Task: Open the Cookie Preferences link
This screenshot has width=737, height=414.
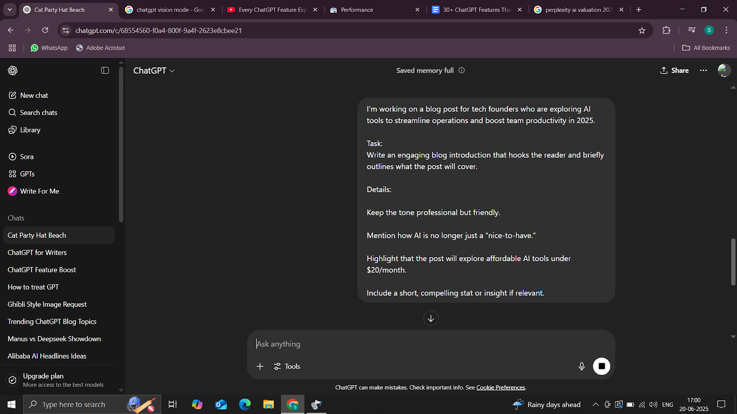Action: (501, 387)
